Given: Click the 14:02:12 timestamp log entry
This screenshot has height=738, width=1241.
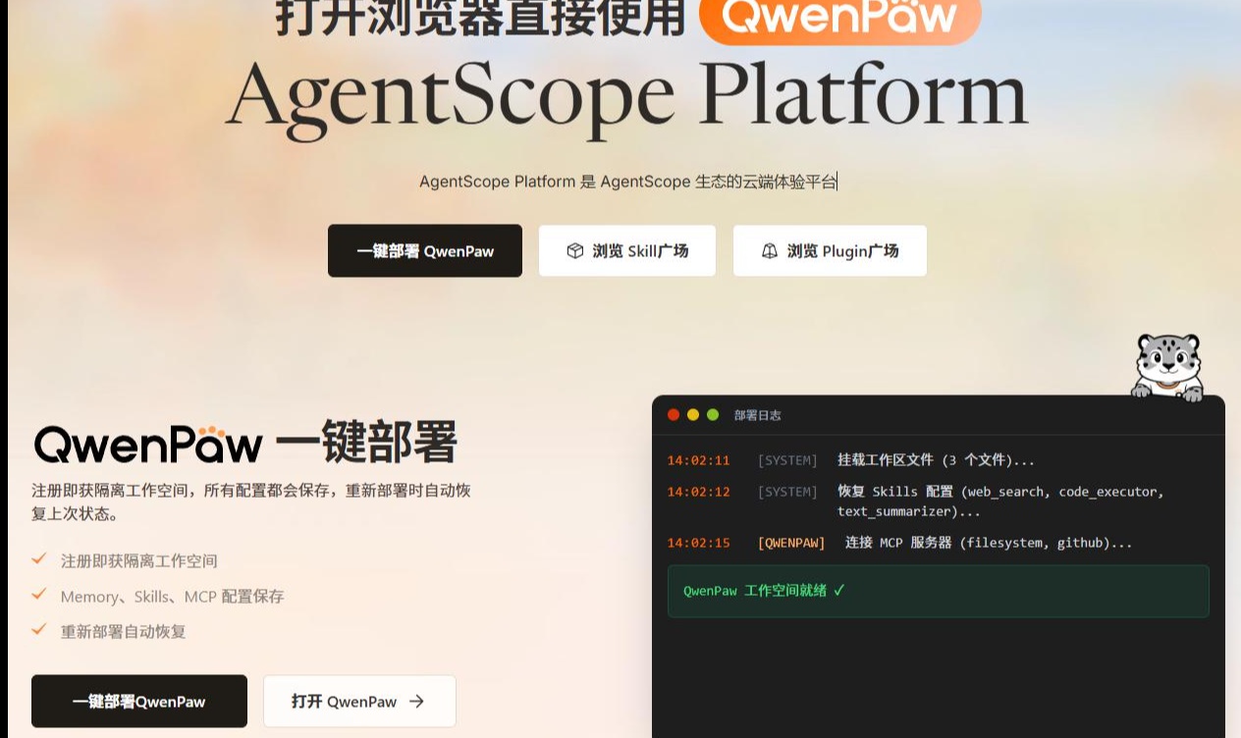Looking at the screenshot, I should pyautogui.click(x=699, y=492).
